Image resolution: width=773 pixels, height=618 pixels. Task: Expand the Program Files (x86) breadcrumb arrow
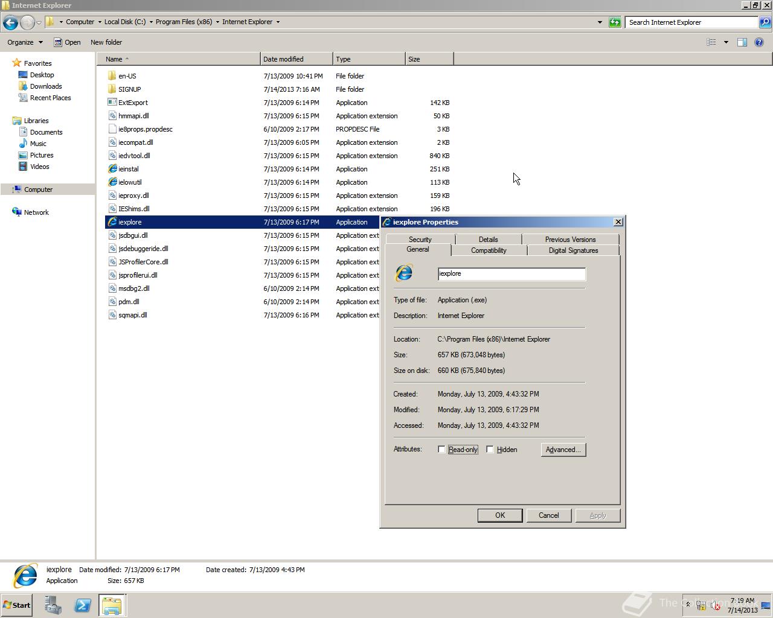pyautogui.click(x=217, y=22)
